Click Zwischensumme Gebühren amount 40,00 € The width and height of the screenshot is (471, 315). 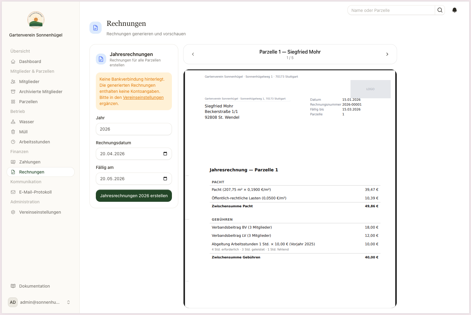coord(372,257)
